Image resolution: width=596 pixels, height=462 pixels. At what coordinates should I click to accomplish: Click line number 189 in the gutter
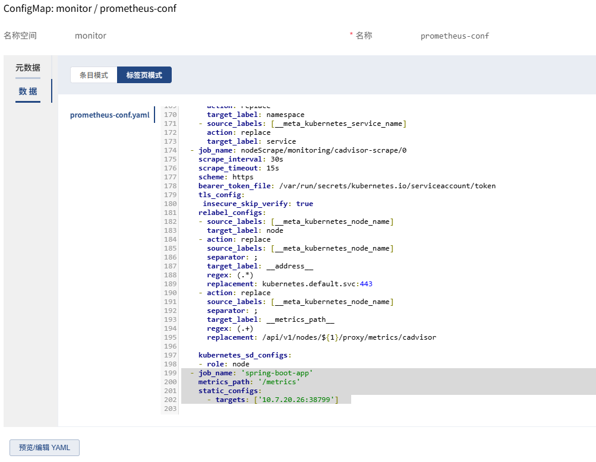pos(171,284)
